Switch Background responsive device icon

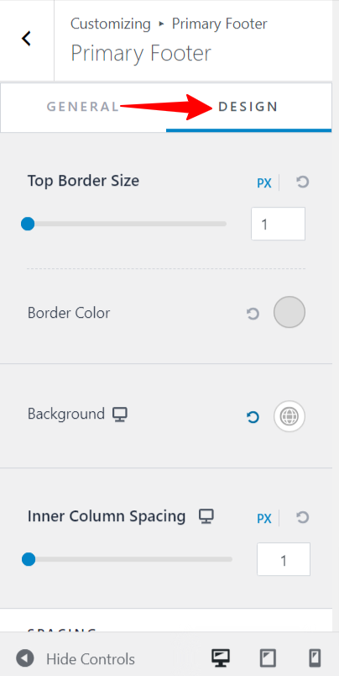(120, 415)
